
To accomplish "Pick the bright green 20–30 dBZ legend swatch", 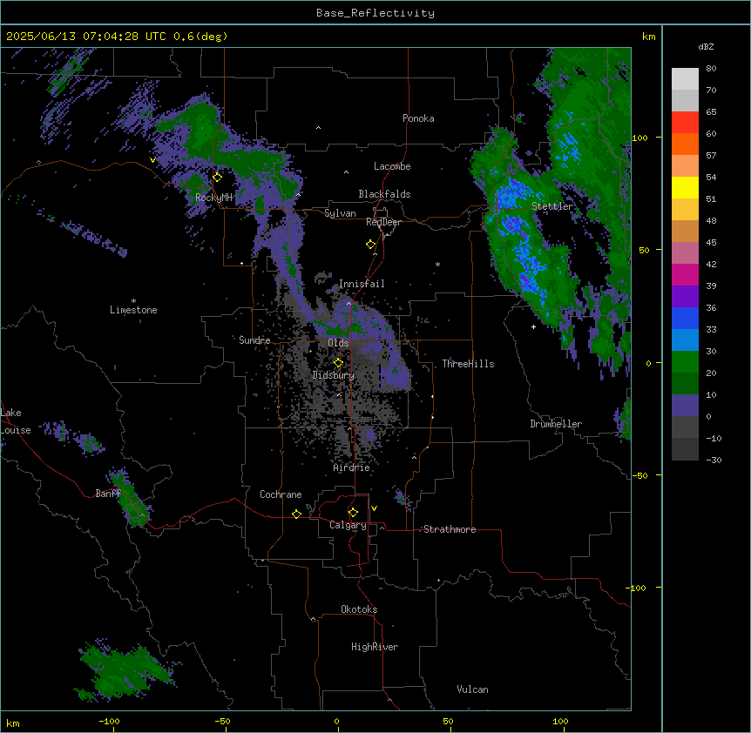I will [685, 362].
